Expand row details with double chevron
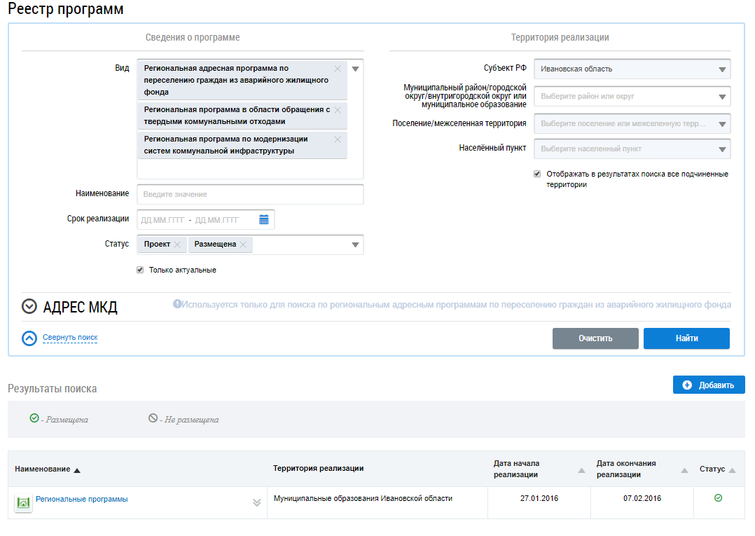The height and width of the screenshot is (536, 755). tap(256, 502)
